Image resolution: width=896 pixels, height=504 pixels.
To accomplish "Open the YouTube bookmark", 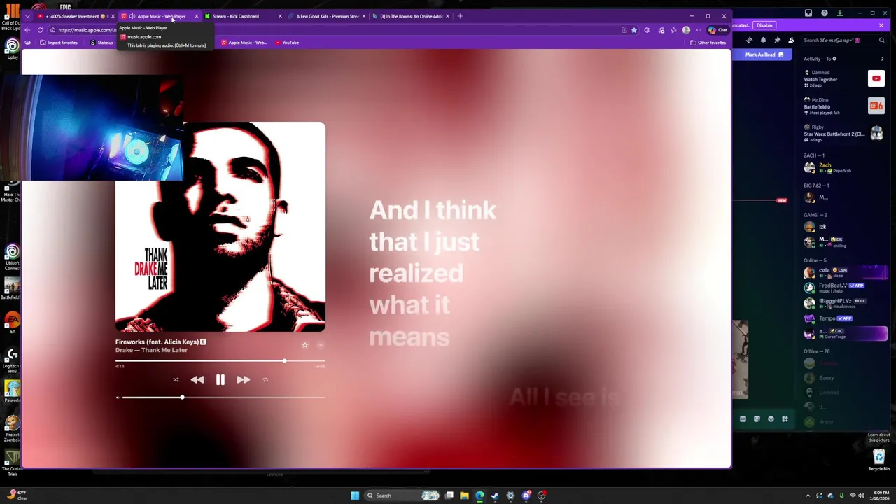I will [x=287, y=43].
